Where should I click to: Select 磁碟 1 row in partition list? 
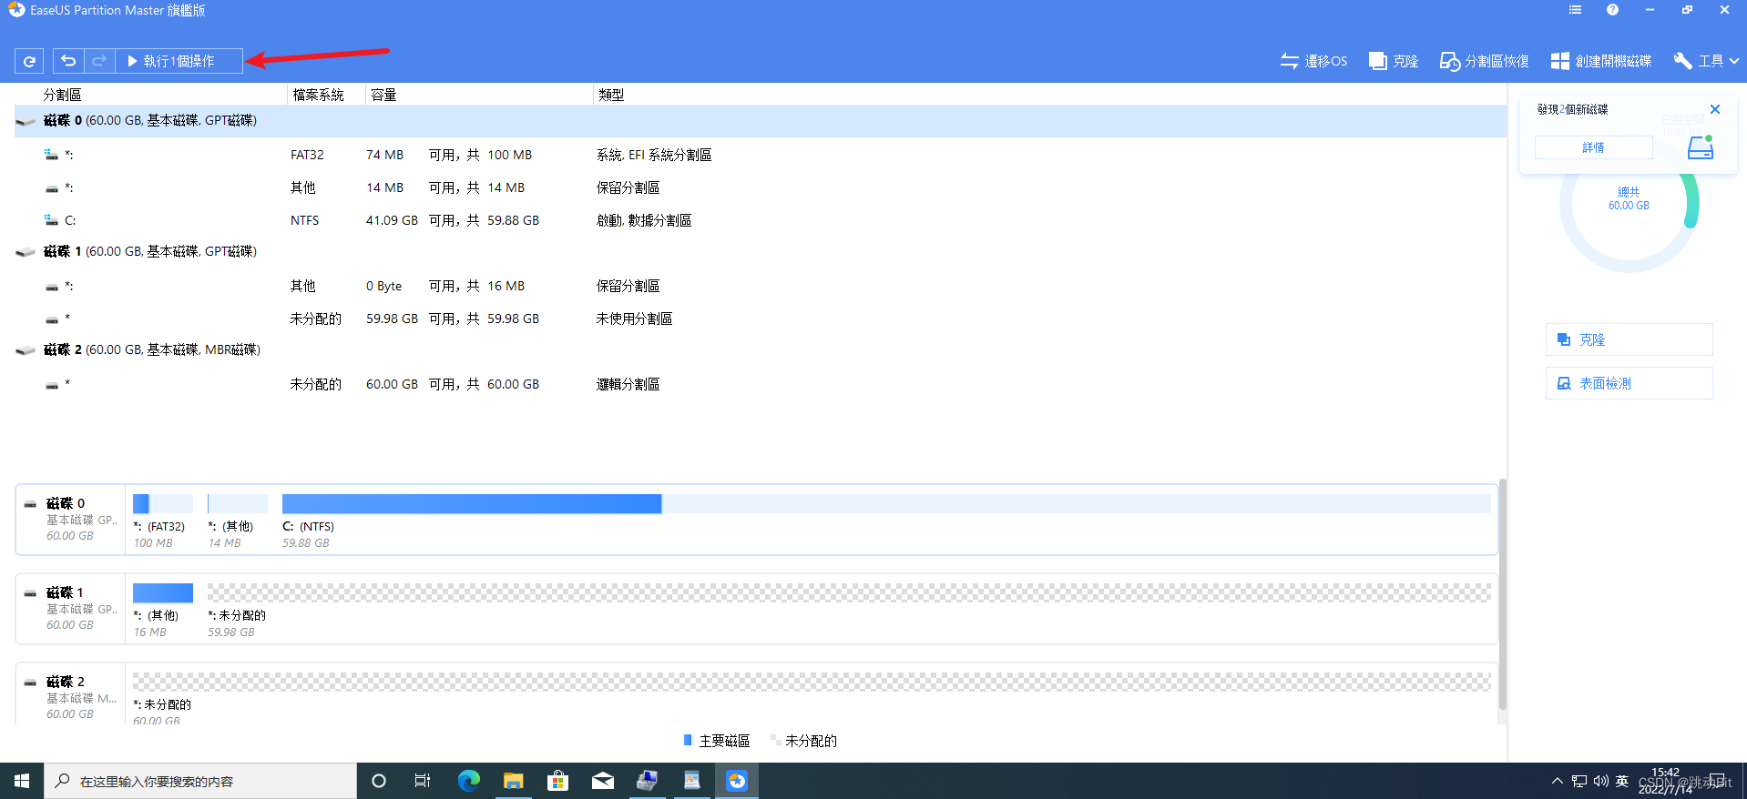[760, 252]
